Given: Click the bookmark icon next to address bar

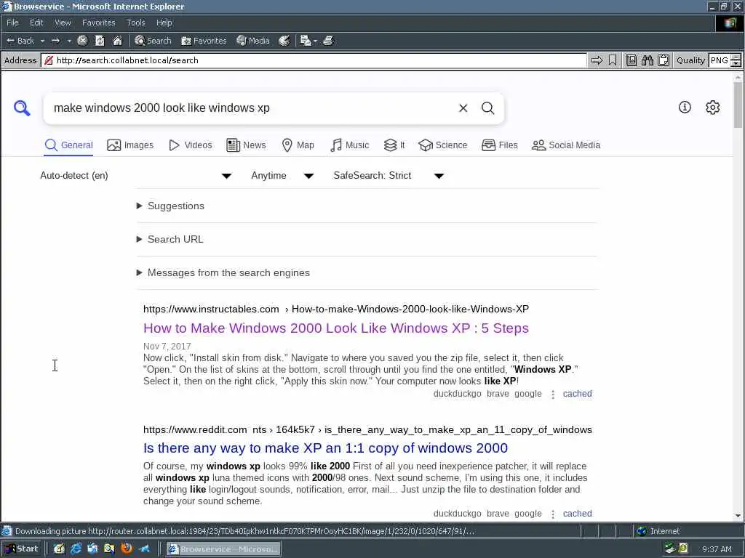Looking at the screenshot, I should pyautogui.click(x=613, y=60).
